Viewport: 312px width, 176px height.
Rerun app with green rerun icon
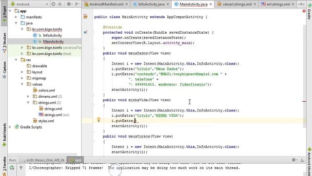click(x=12, y=168)
